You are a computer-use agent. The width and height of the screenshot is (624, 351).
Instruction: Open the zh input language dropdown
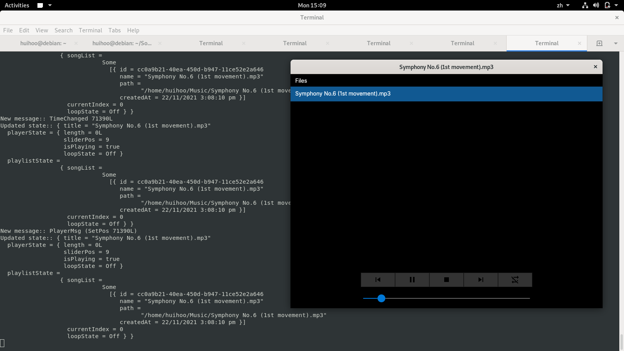(x=563, y=5)
